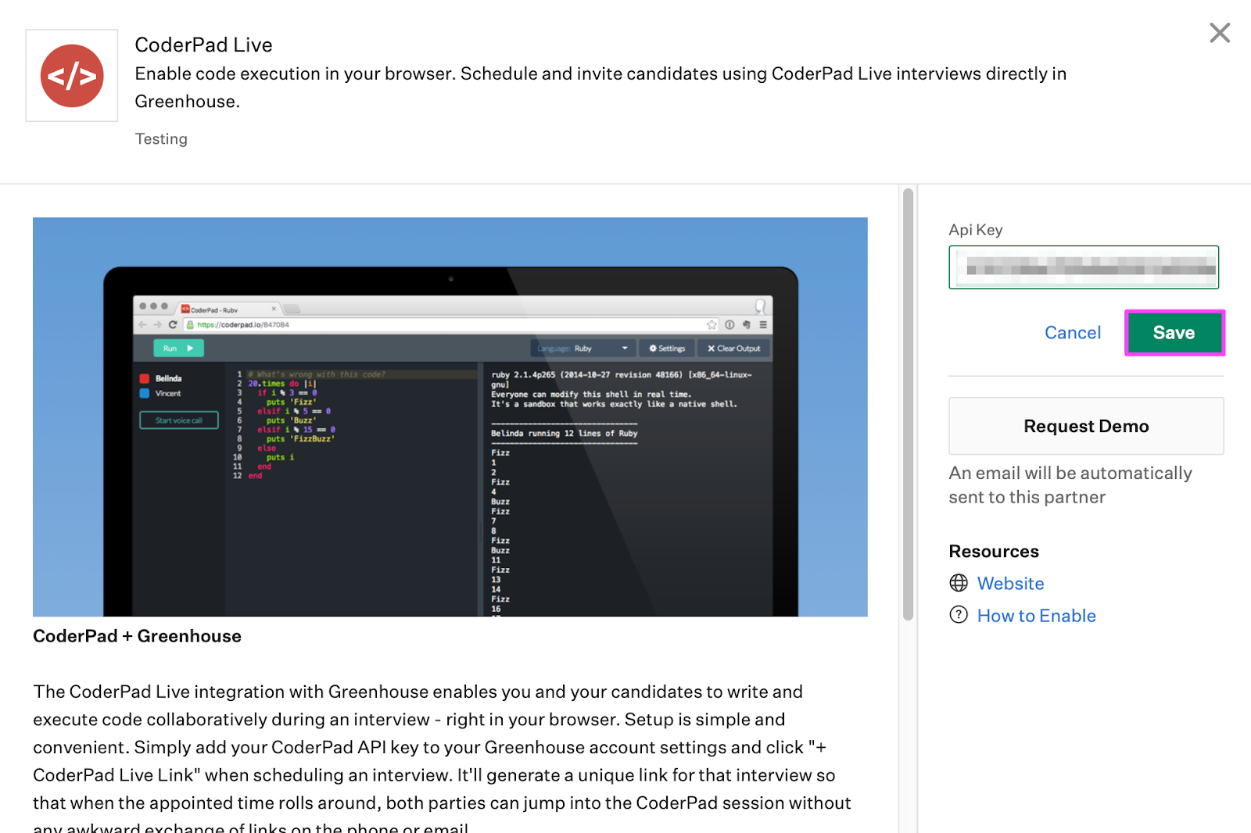Screen dimensions: 1251x833
Task: Click the browser reload icon
Action: (x=171, y=325)
